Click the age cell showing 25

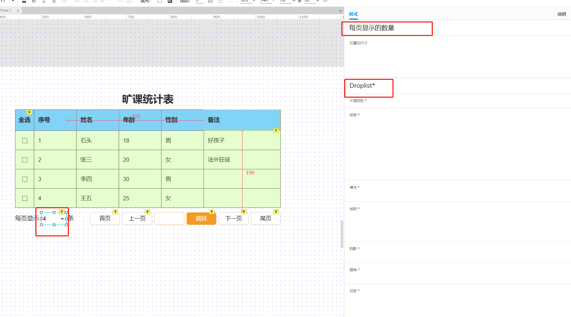point(140,198)
